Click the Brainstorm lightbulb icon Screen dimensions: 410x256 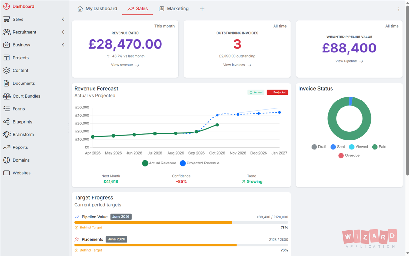click(x=6, y=134)
